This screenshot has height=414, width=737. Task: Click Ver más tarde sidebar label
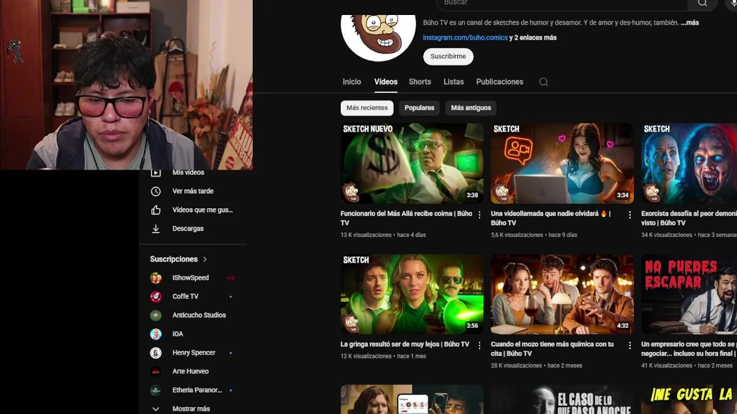(x=193, y=191)
